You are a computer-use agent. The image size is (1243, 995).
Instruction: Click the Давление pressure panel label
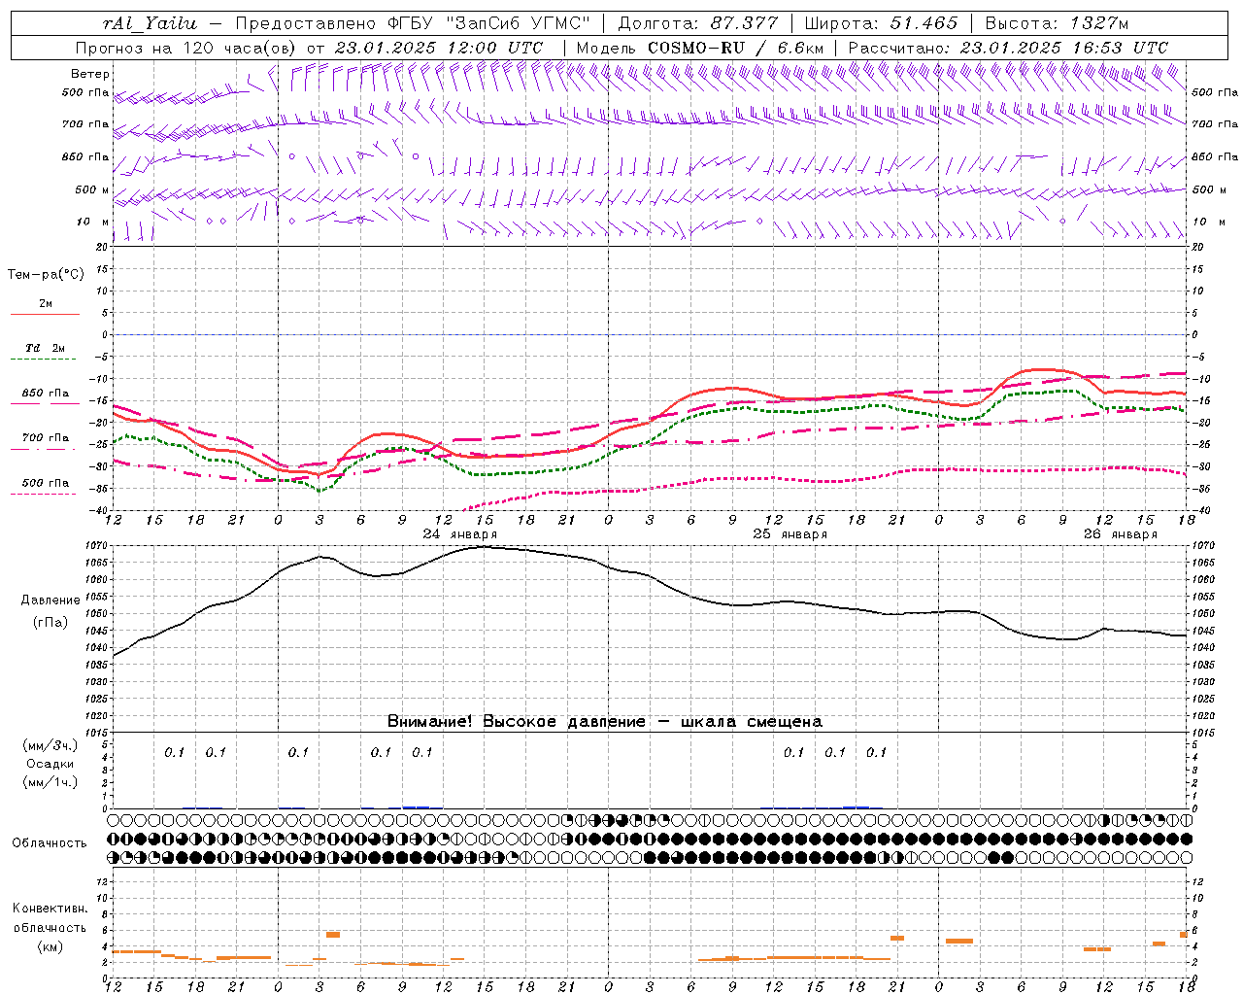[x=50, y=600]
